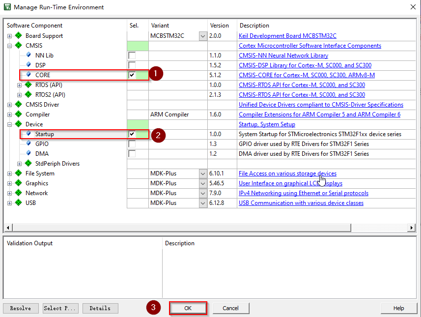Open File System MDK-Plus variant dropdown
The height and width of the screenshot is (317, 421).
click(x=203, y=173)
